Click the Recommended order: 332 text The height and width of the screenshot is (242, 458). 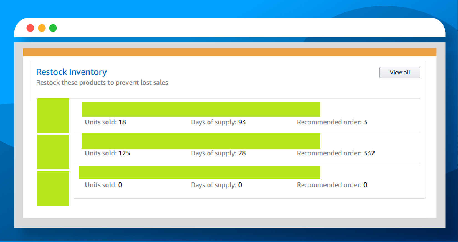click(336, 153)
